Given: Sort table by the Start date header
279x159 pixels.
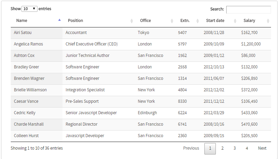Looking at the screenshot, I should [215, 20].
